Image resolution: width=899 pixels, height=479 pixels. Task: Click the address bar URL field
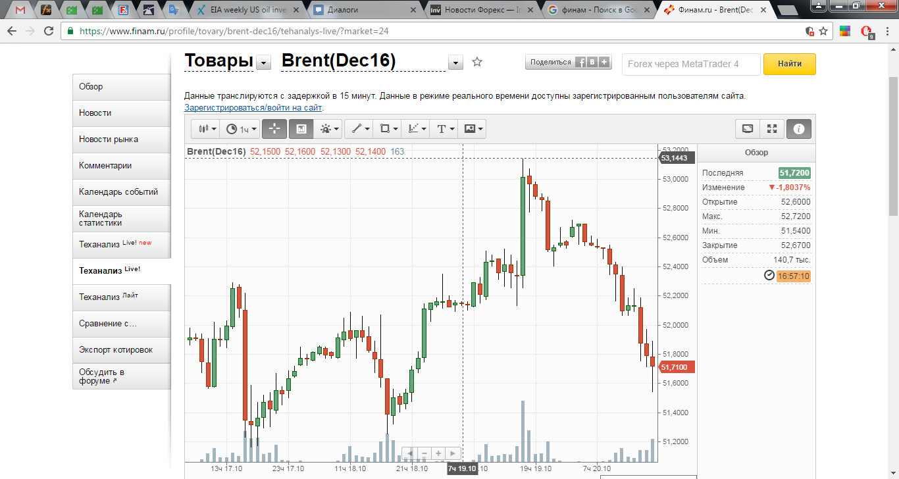pos(434,31)
